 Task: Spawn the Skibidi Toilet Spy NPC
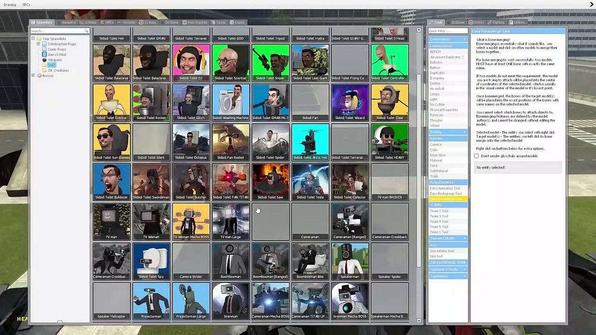tap(151, 261)
